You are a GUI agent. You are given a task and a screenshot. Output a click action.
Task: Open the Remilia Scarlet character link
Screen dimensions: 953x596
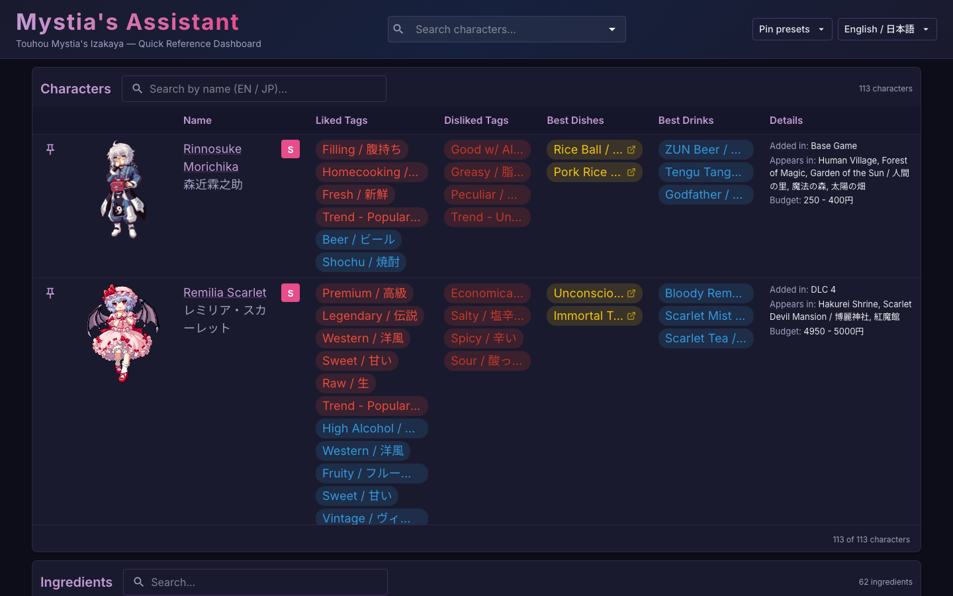225,292
